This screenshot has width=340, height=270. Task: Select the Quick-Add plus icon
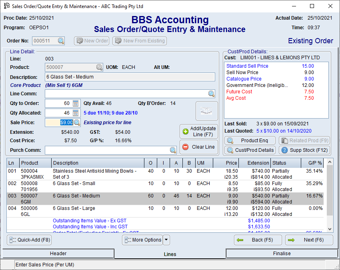(12, 240)
